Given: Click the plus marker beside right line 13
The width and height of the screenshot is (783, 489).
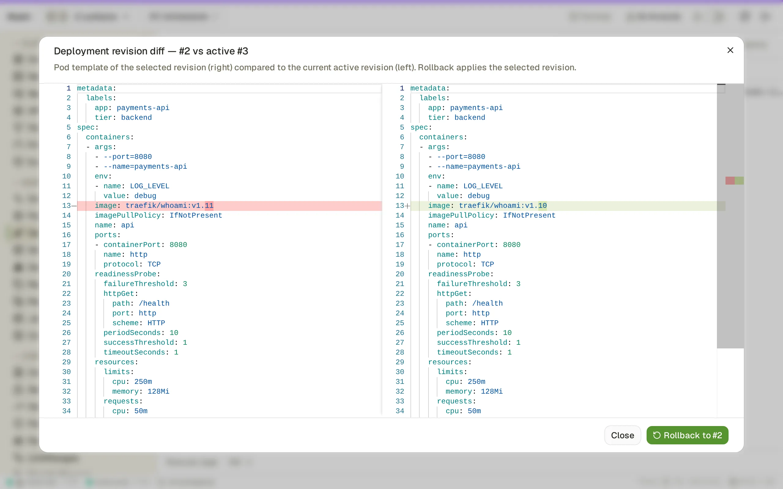Looking at the screenshot, I should (407, 206).
